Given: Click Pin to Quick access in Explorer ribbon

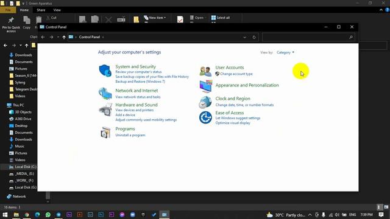Looking at the screenshot, I should [11, 24].
